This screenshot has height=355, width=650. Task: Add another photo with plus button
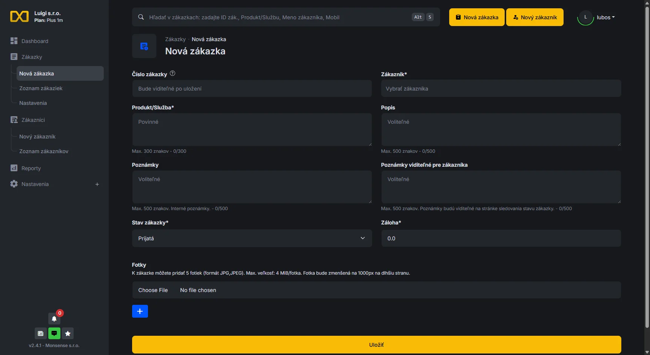click(x=140, y=311)
